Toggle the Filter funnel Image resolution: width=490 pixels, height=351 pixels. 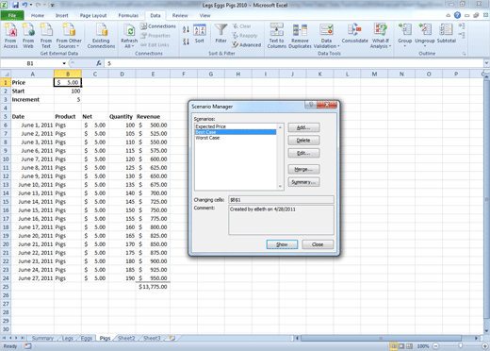pos(220,33)
